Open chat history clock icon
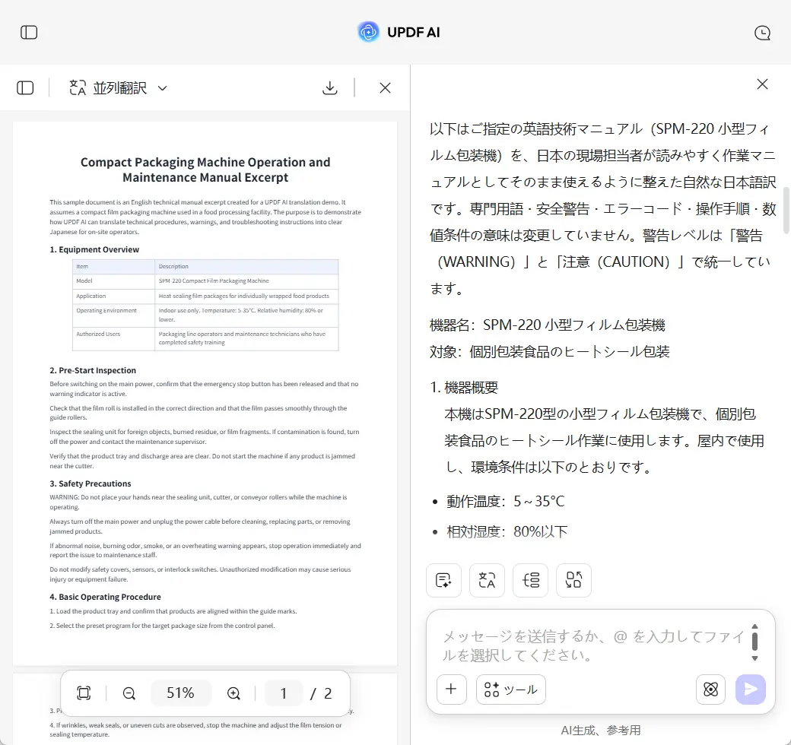791x745 pixels. point(762,33)
